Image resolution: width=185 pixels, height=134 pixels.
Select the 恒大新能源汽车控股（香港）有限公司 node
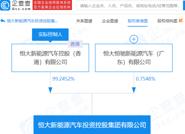[50, 58]
